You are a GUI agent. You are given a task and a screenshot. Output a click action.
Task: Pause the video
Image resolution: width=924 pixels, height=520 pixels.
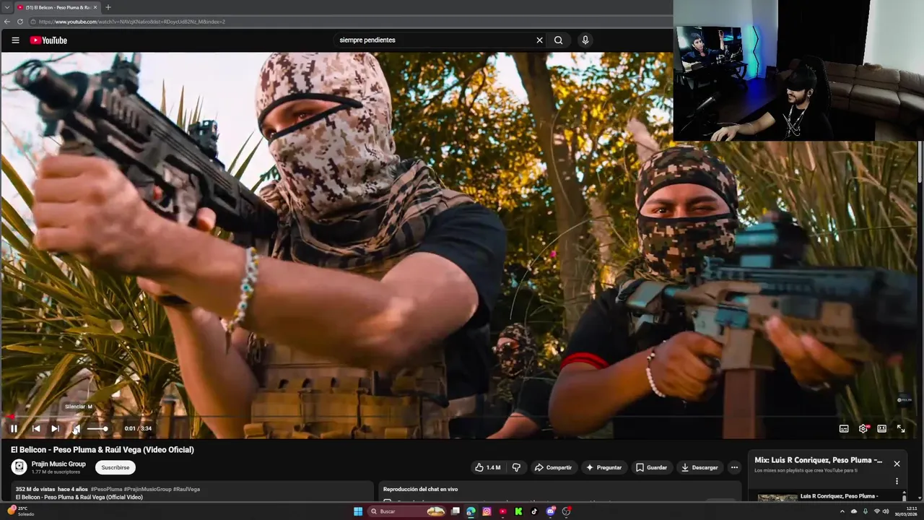tap(14, 428)
